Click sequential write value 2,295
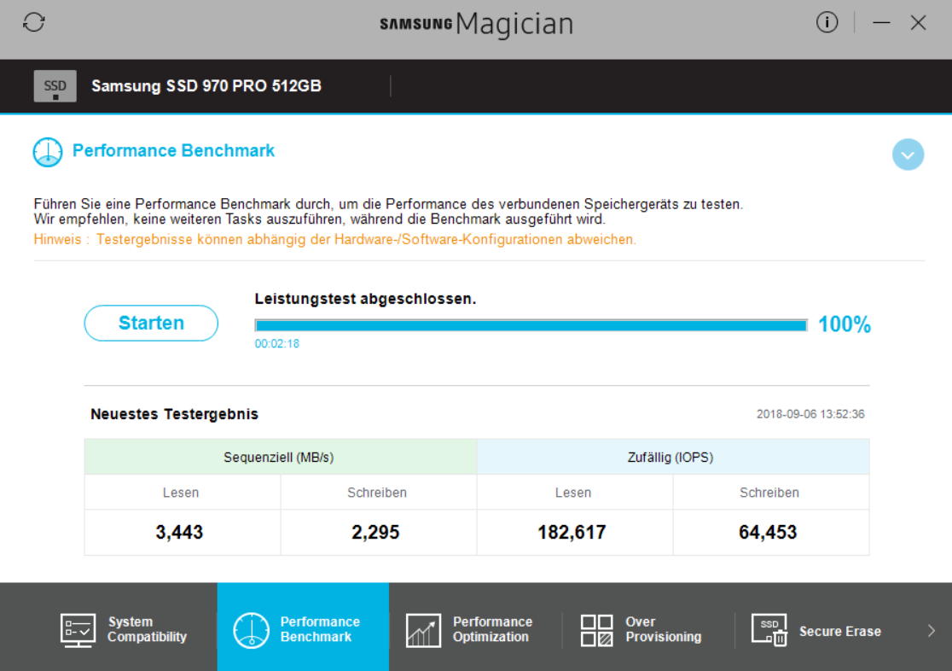The image size is (952, 671). click(x=376, y=533)
